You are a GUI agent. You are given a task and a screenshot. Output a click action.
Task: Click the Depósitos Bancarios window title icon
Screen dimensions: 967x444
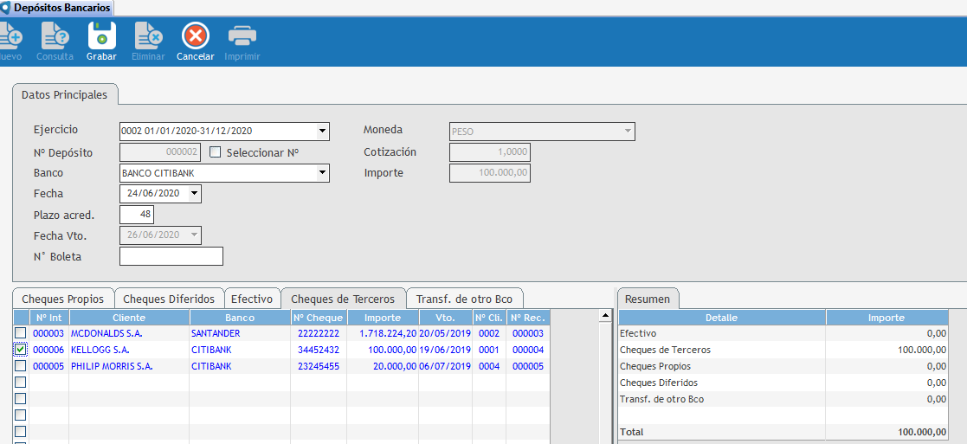(6, 8)
